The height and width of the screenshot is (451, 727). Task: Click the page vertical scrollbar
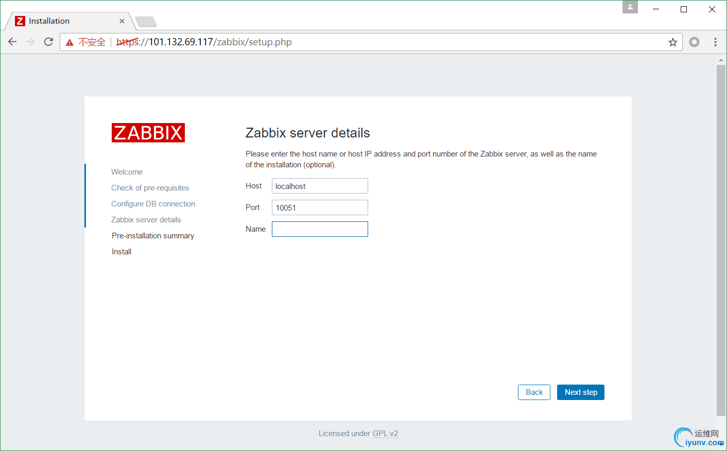[721, 240]
